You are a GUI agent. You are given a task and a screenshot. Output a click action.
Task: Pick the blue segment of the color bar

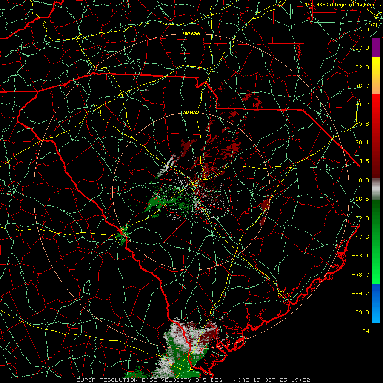pyautogui.click(x=376, y=303)
